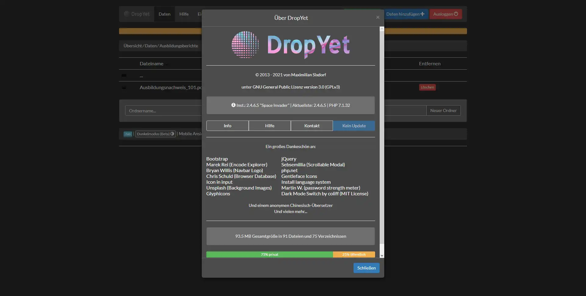Click the 'Icon in input' credit
The width and height of the screenshot is (586, 296).
pos(219,182)
